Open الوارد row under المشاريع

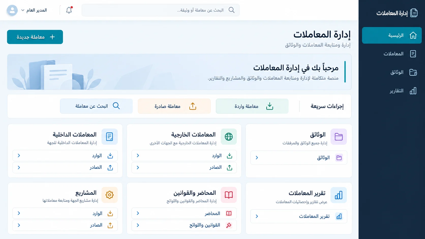coord(65,213)
